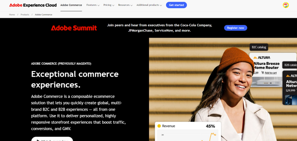Click the Get started button
The width and height of the screenshot is (297, 141).
coord(176,5)
